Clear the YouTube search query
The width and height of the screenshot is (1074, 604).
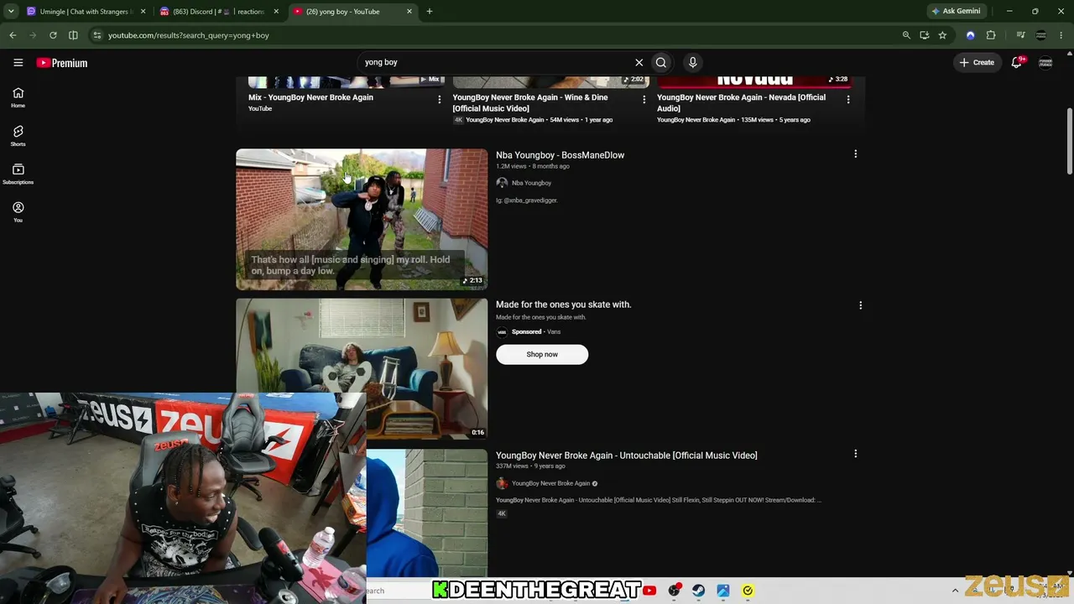click(639, 62)
